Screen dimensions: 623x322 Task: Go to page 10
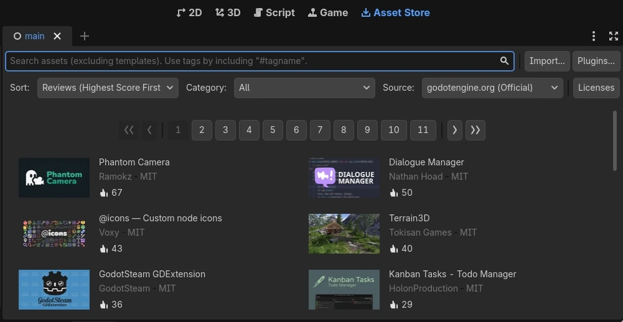coord(394,130)
